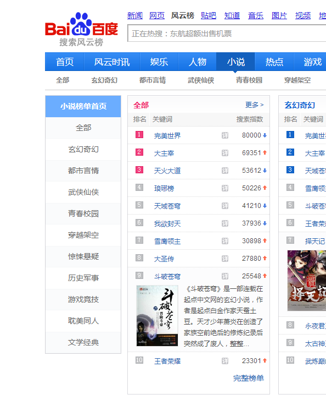
Task: Open 天火大道 keyword link
Action: tap(167, 171)
